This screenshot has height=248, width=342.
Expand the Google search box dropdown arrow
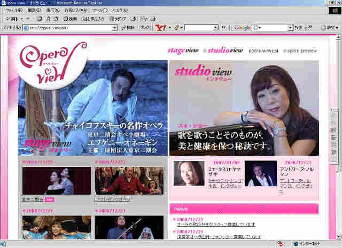(290, 28)
